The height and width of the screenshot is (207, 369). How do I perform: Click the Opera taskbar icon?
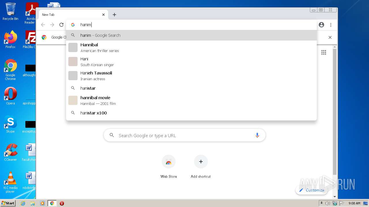pos(62,203)
